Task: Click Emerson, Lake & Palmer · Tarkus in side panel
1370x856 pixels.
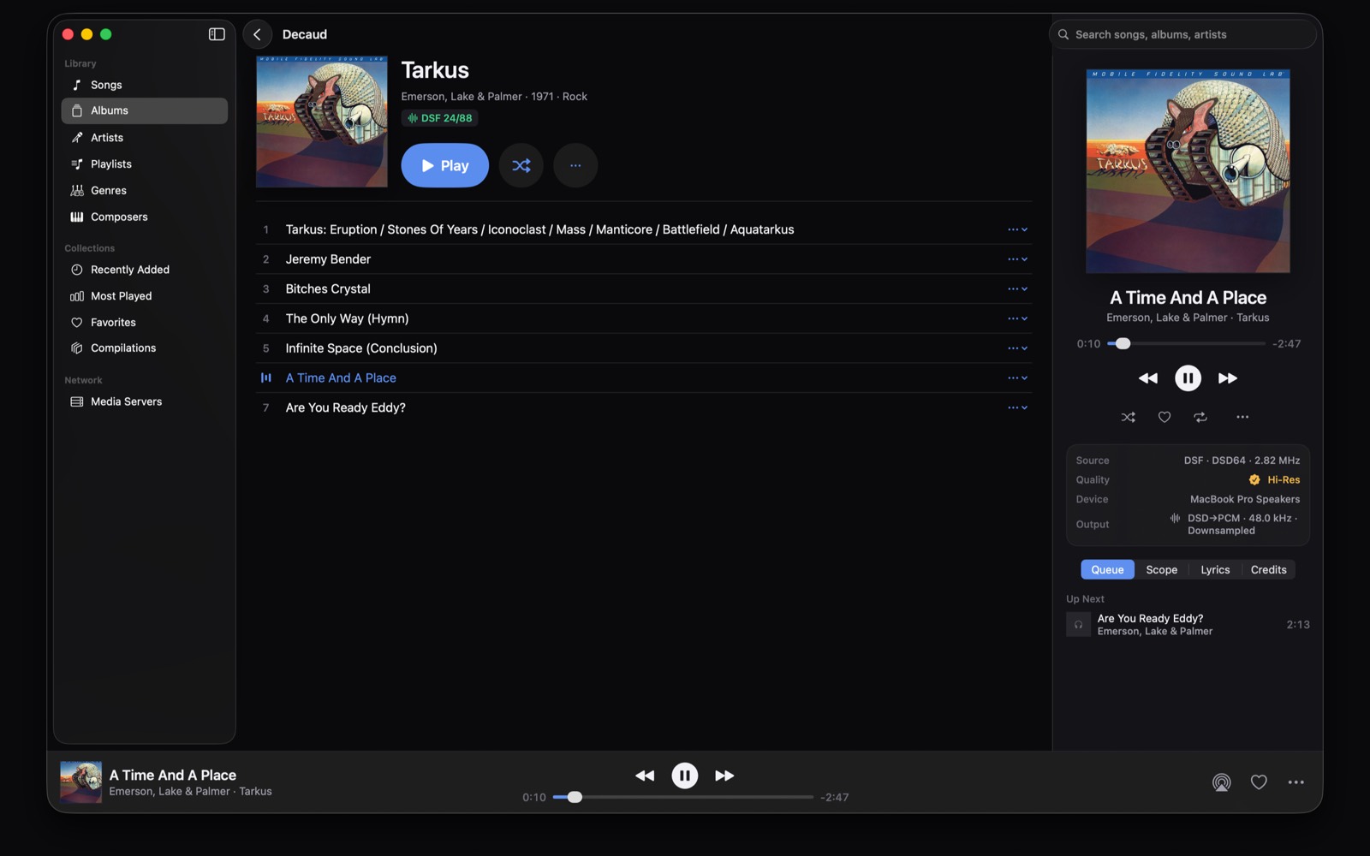Action: click(1188, 318)
